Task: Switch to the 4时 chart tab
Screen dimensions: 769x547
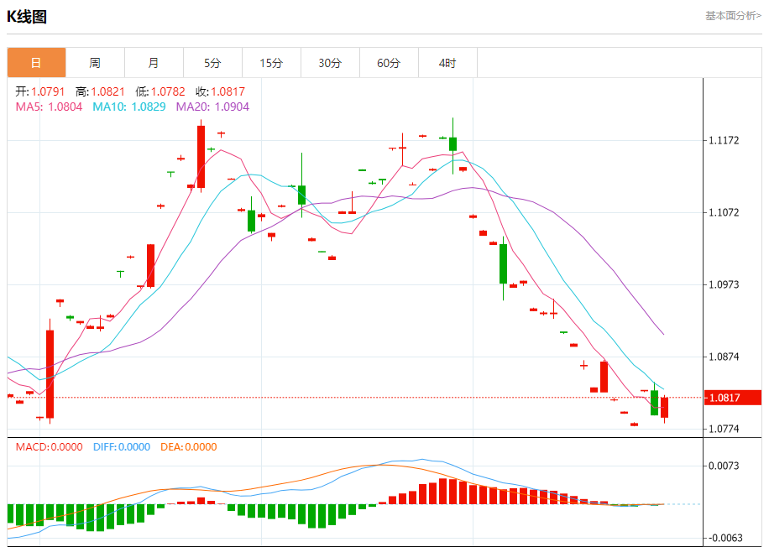Action: (447, 63)
